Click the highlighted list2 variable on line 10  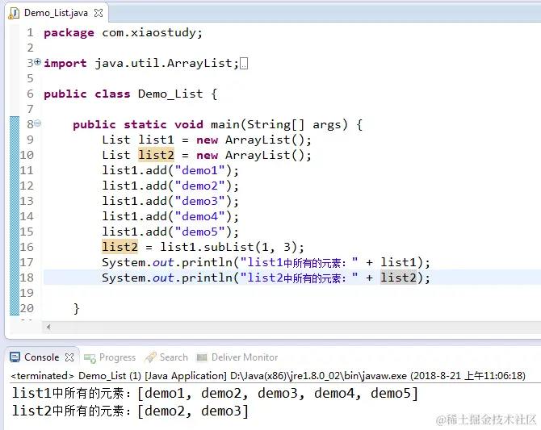[x=156, y=155]
